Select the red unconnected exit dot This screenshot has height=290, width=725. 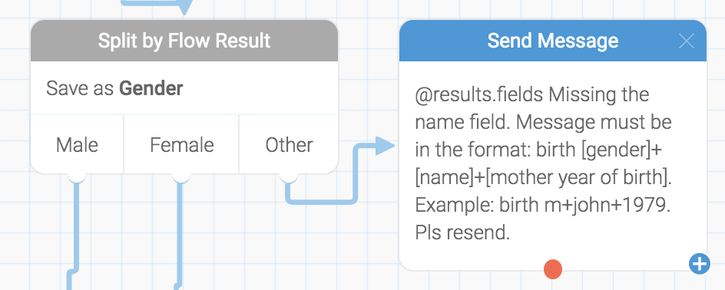tap(552, 269)
